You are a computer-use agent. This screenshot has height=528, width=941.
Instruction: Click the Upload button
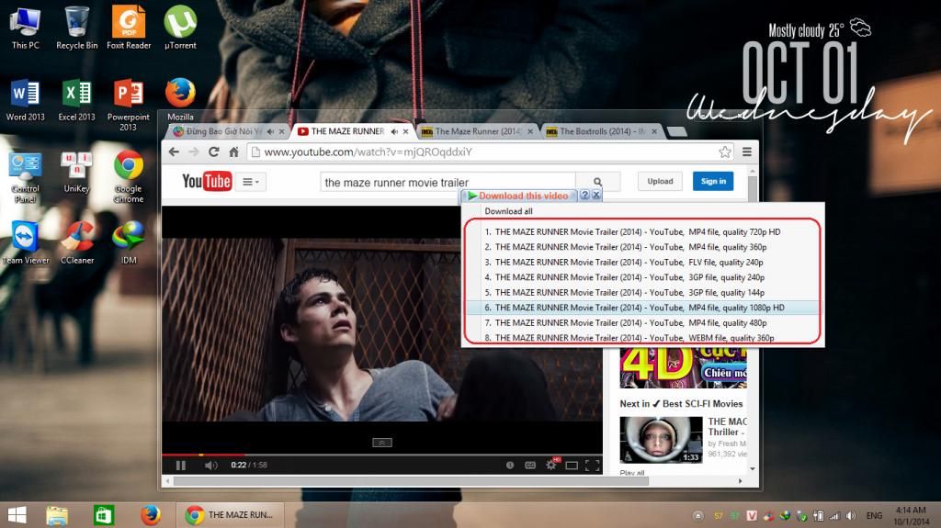click(x=660, y=181)
